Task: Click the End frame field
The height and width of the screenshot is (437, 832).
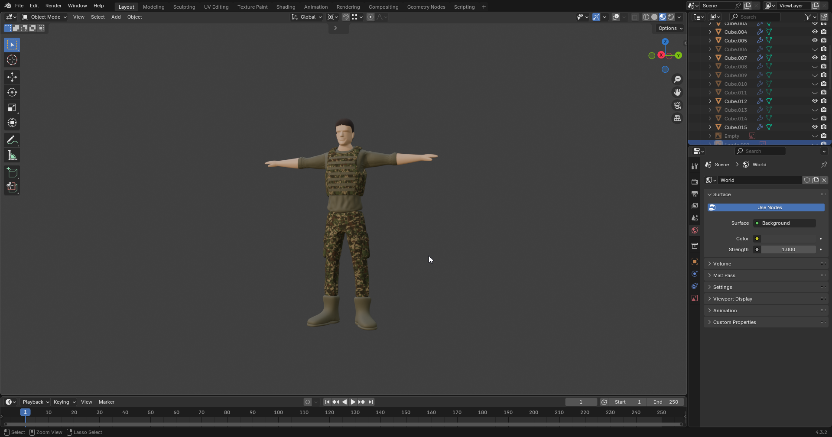Action: click(665, 402)
